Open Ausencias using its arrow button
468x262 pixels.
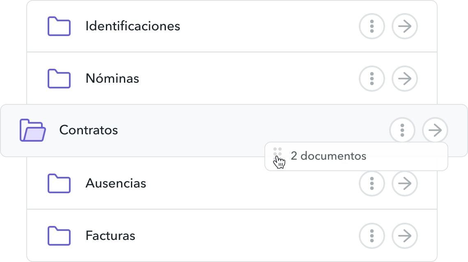click(x=405, y=183)
